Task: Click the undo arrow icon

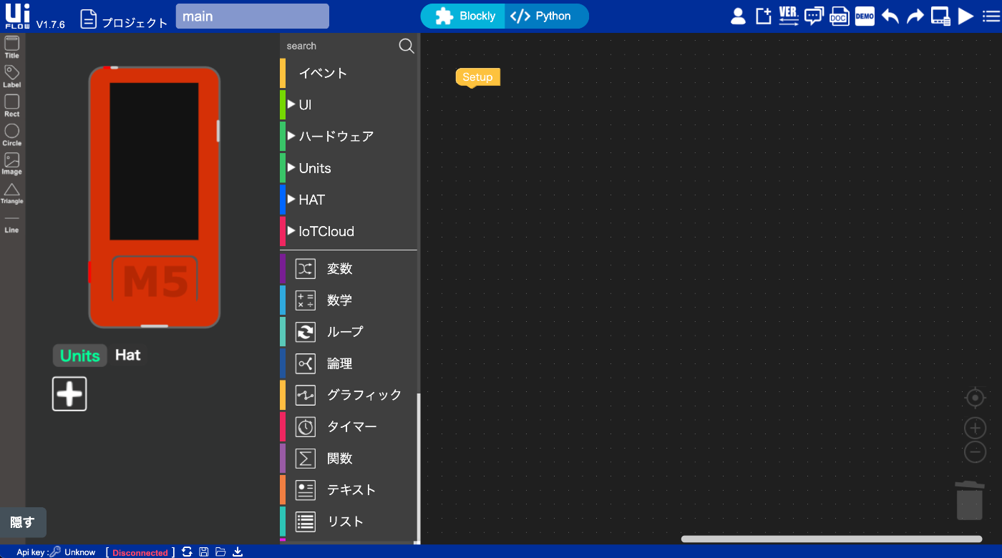Action: 890,16
